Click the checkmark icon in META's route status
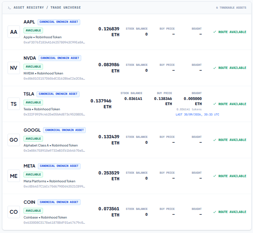253x233 pixels. tap(214, 176)
